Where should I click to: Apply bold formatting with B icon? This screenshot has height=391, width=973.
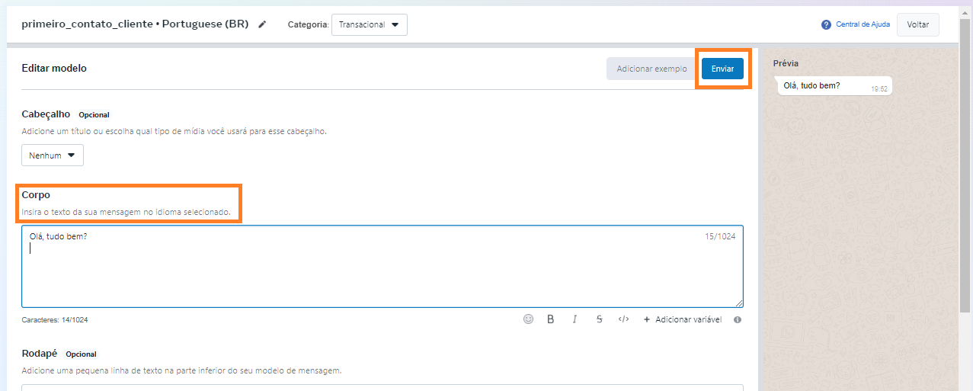click(x=550, y=319)
